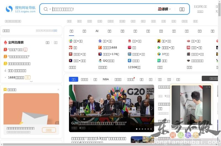Click the flame icon of hot search list
Image resolution: width=221 pixels, height=146 pixels.
(x=5, y=42)
